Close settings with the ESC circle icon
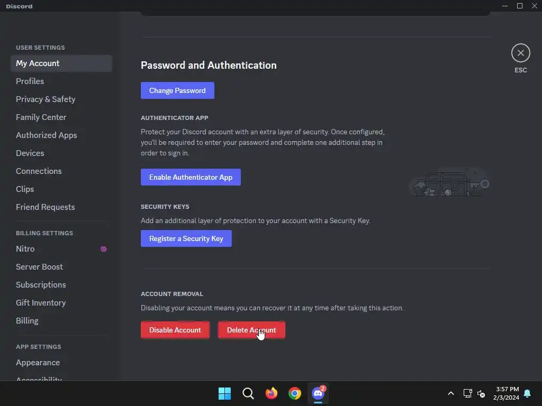542x406 pixels. click(x=521, y=53)
